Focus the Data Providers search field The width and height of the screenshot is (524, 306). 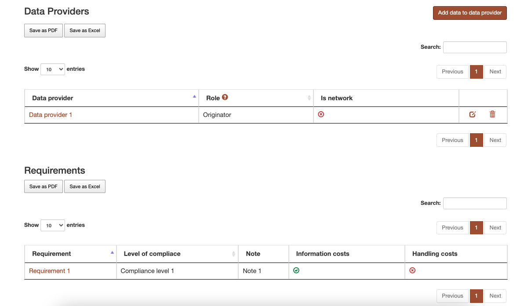475,47
